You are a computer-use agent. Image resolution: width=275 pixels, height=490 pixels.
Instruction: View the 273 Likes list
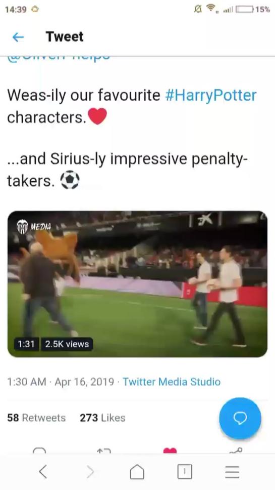(102, 418)
